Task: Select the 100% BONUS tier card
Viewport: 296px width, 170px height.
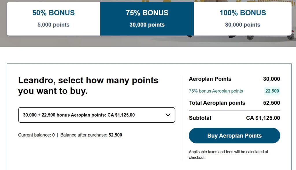Action: point(243,18)
